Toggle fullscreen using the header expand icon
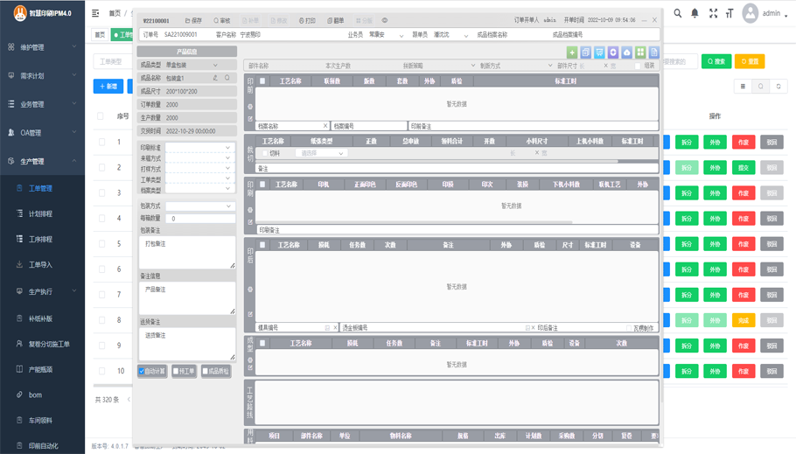Viewport: 796px width, 454px height. 713,14
